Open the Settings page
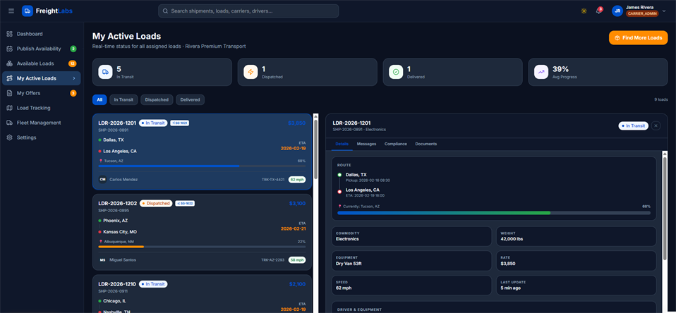The height and width of the screenshot is (313, 676). [42, 137]
